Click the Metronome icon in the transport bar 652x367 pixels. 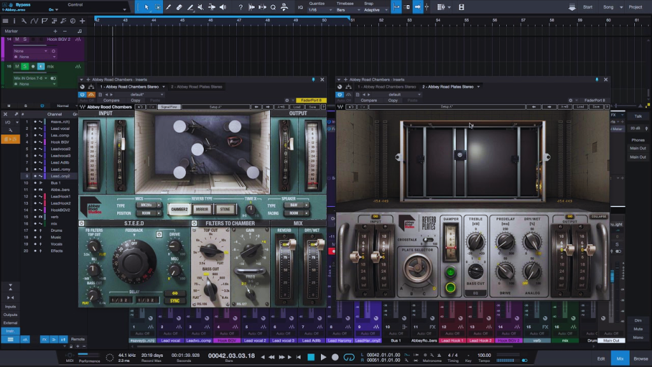(x=439, y=355)
